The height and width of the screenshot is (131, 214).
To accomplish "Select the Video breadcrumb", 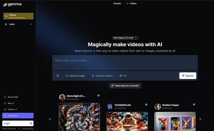I will [x=133, y=4].
